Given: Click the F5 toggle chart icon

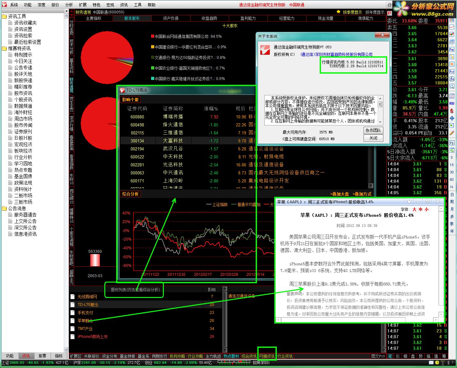Looking at the screenshot, I should [x=452, y=143].
